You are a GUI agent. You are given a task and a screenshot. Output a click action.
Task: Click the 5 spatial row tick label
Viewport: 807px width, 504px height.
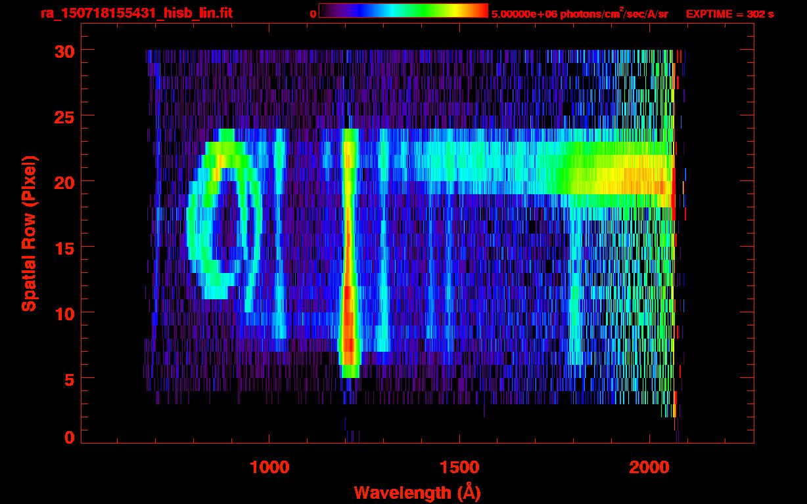(x=68, y=379)
